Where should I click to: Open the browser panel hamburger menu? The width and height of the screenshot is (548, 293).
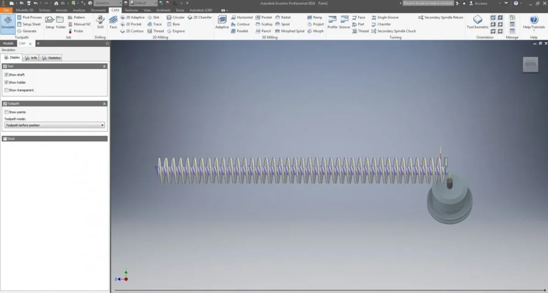tap(107, 43)
